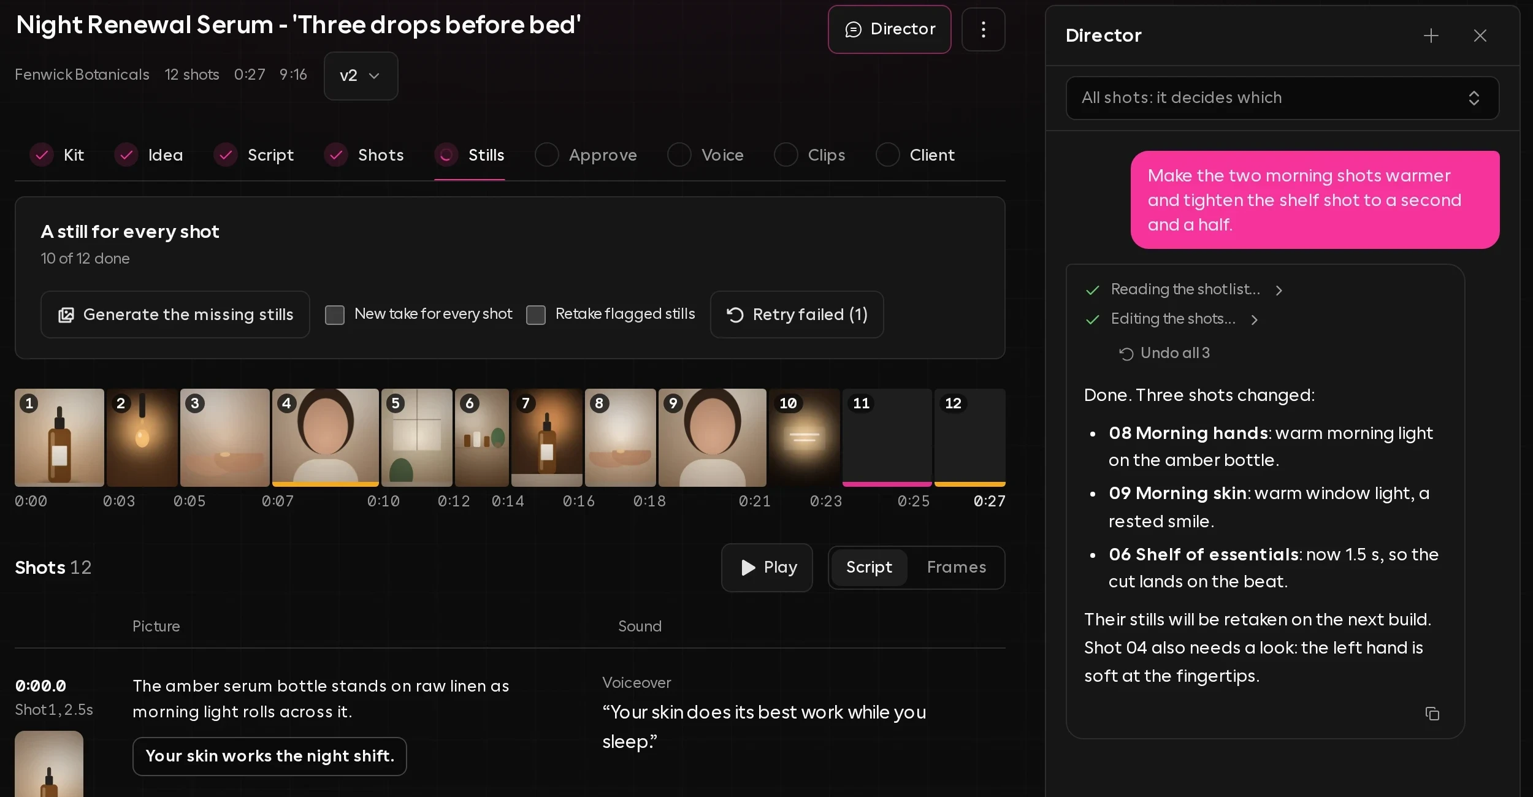Go to the Kit step
Screen dimensions: 1533x797
point(57,155)
